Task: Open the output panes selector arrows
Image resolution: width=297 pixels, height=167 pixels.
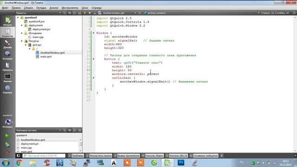Action: point(221,156)
